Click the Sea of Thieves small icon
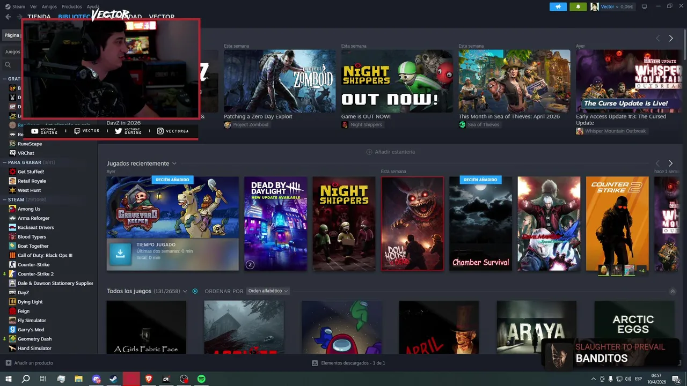 tap(462, 124)
